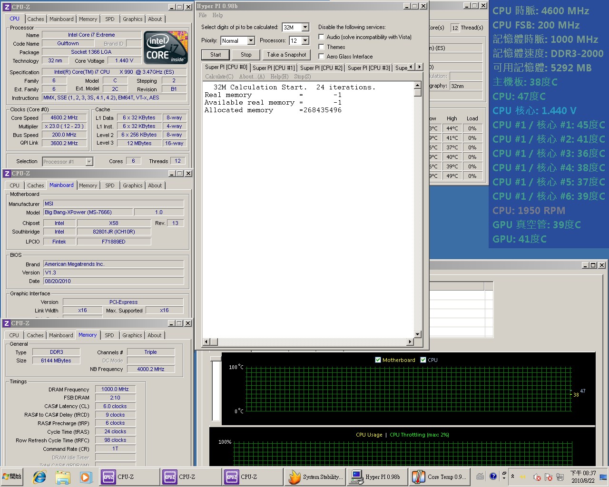The height and width of the screenshot is (487, 609).
Task: Open Windows Explorer folder icon in taskbar
Action: point(63,477)
